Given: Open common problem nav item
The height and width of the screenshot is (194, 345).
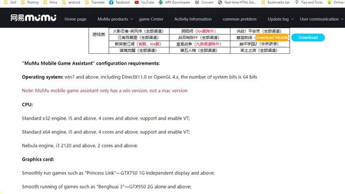Looking at the screenshot, I should (x=239, y=19).
